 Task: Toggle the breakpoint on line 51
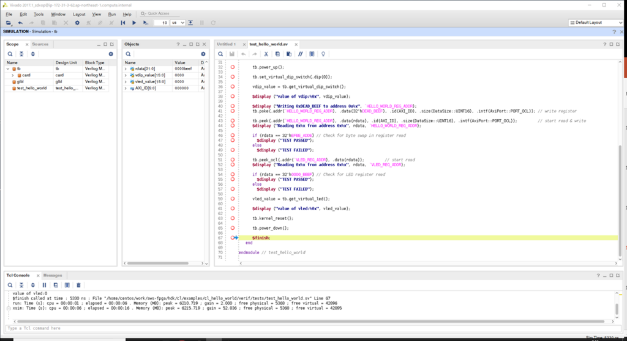(232, 159)
